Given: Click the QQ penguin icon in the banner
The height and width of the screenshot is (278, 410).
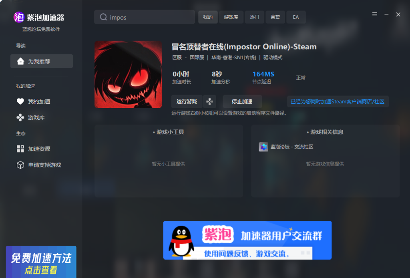Looking at the screenshot, I should click(181, 241).
